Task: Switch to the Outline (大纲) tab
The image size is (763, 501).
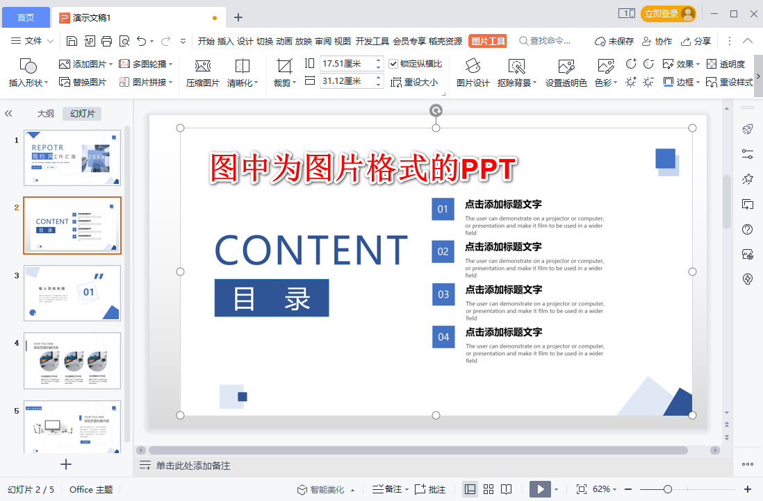Action: pyautogui.click(x=46, y=114)
